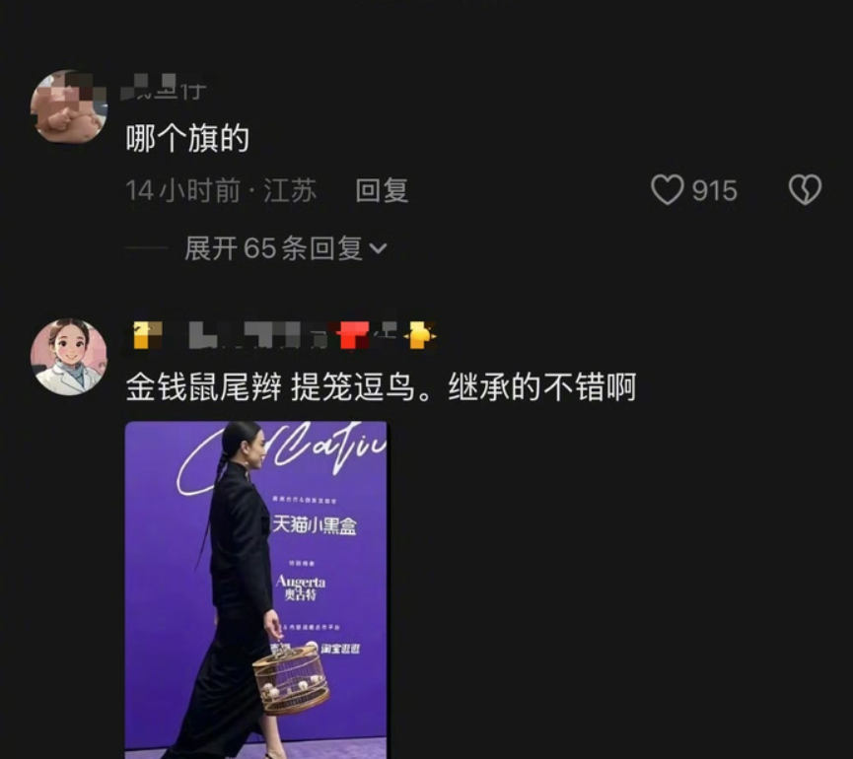This screenshot has height=759, width=853.
Task: Open the first commenter's blurred avatar
Action: point(69,106)
